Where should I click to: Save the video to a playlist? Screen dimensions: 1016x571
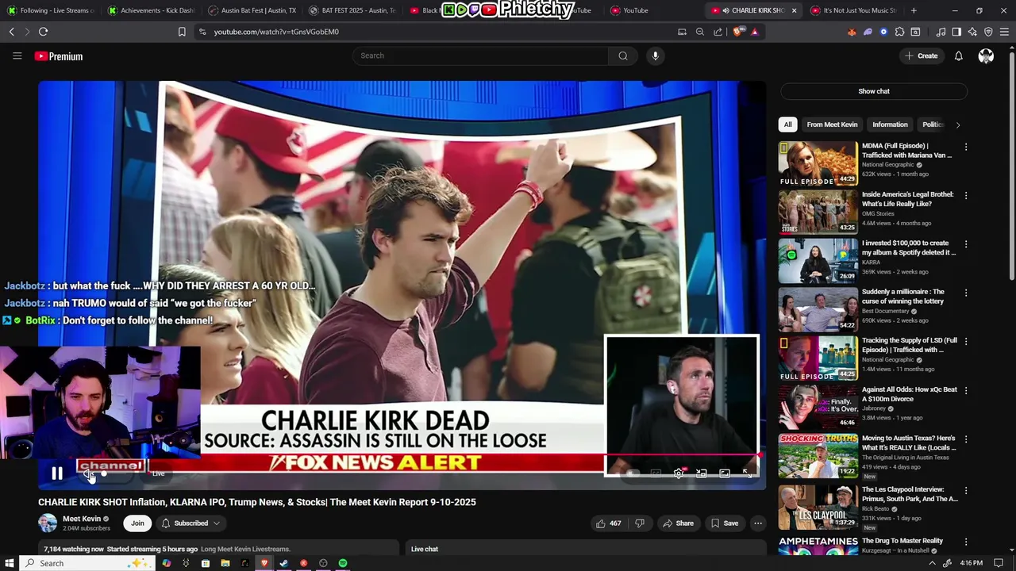point(725,523)
